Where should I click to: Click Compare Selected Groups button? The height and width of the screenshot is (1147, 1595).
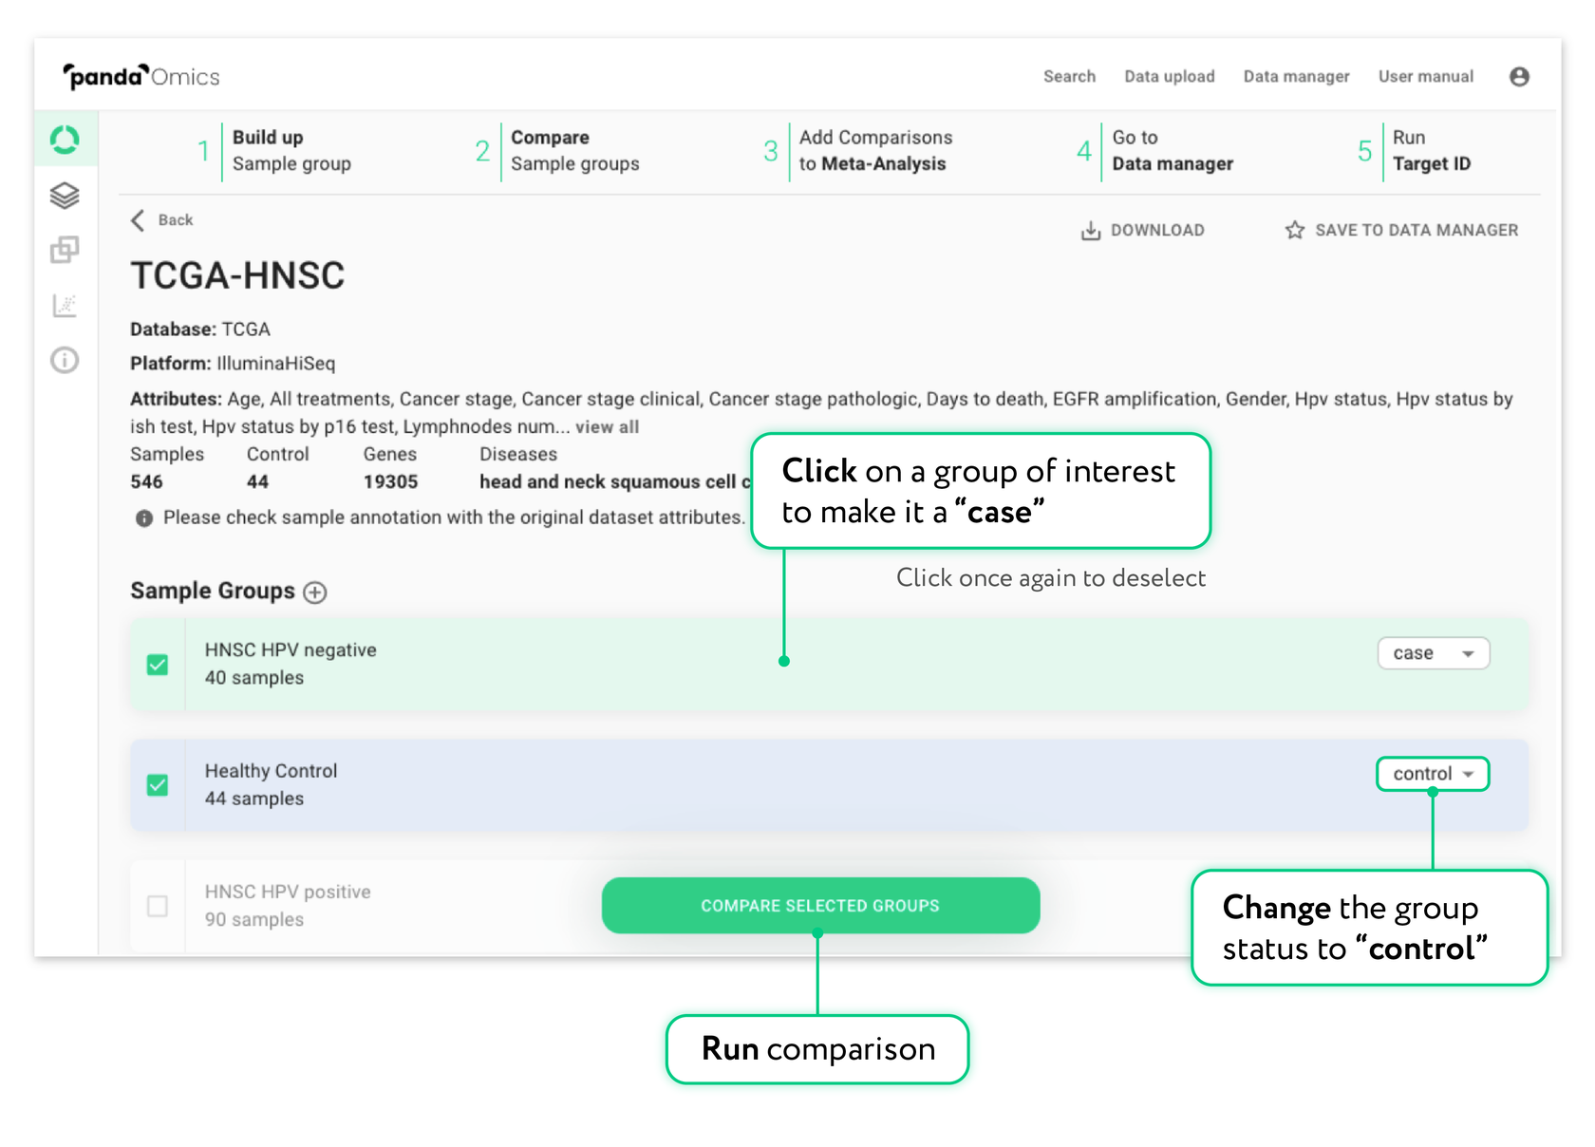coord(820,906)
